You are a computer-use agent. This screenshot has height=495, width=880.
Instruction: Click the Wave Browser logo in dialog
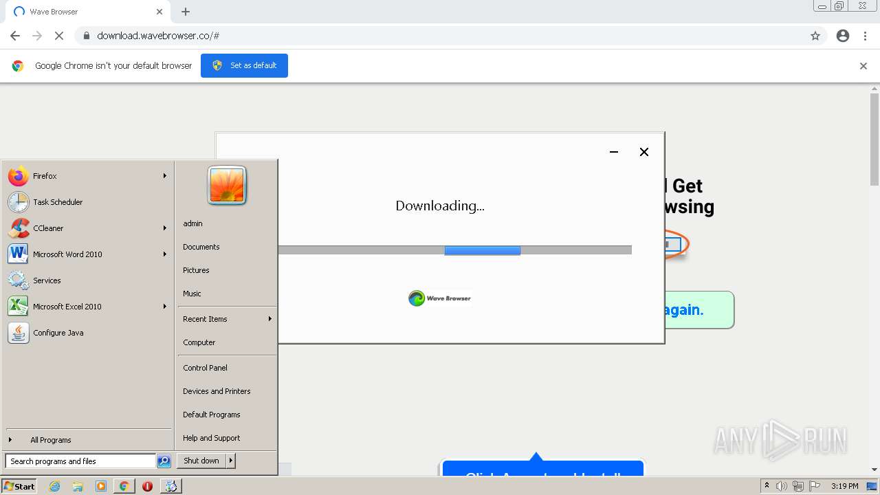click(440, 298)
